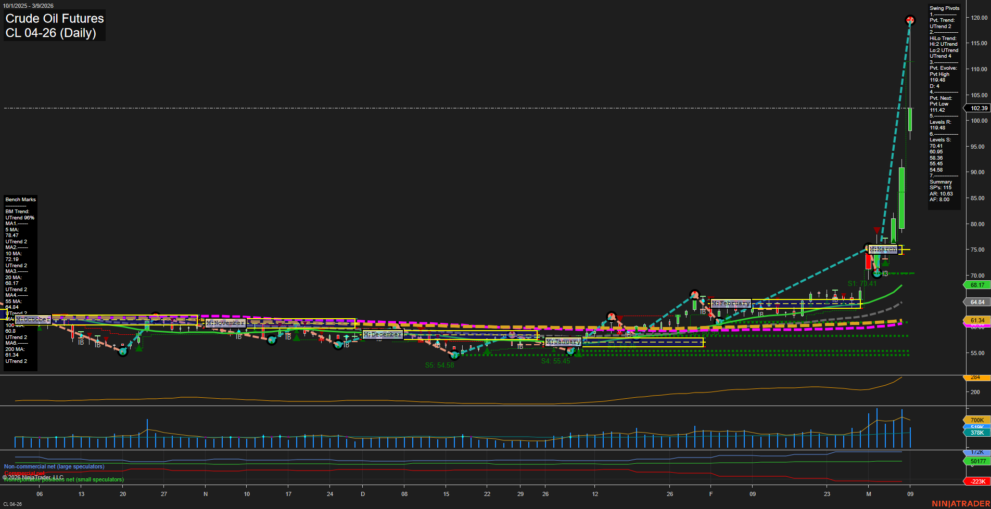Click the M:February month label box
The width and height of the screenshot is (991, 509).
pyautogui.click(x=731, y=303)
